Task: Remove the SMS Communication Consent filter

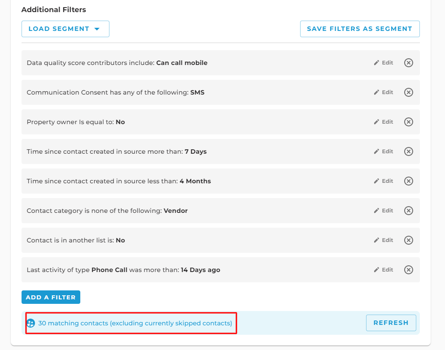Action: click(408, 92)
